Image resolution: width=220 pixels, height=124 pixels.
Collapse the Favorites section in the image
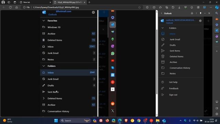point(44,21)
